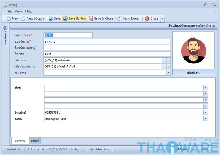Click the Setting window title icon
The height and width of the screenshot is (155, 220).
(x=5, y=5)
